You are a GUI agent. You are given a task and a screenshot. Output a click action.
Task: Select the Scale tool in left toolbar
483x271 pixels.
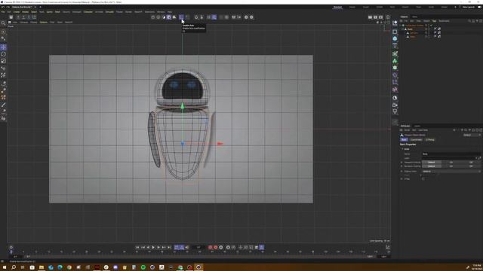coord(3,61)
